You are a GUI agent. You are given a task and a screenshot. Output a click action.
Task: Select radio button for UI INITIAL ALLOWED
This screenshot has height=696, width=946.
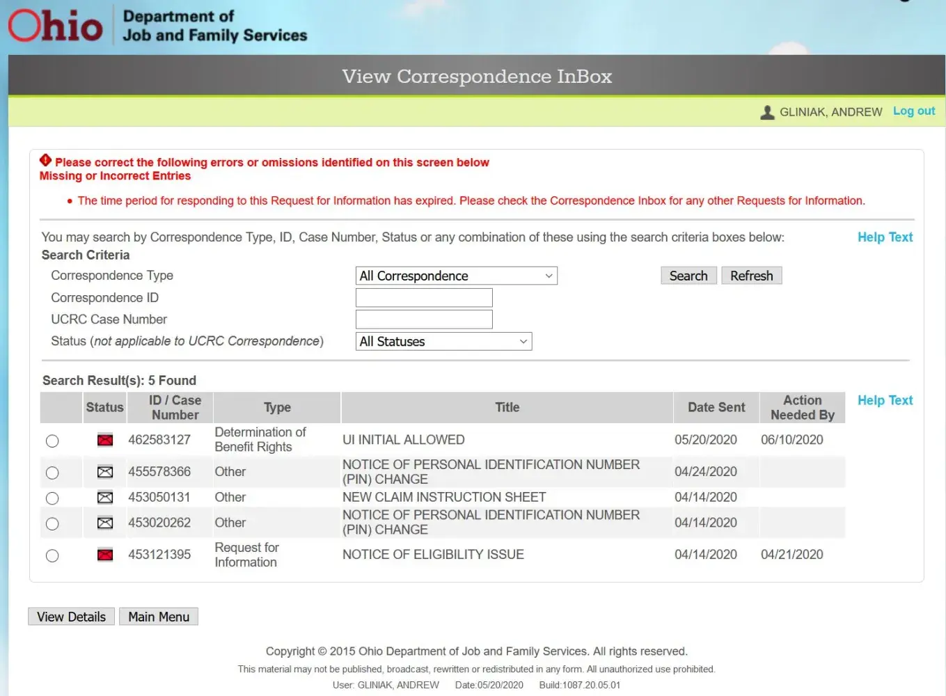[x=52, y=441]
